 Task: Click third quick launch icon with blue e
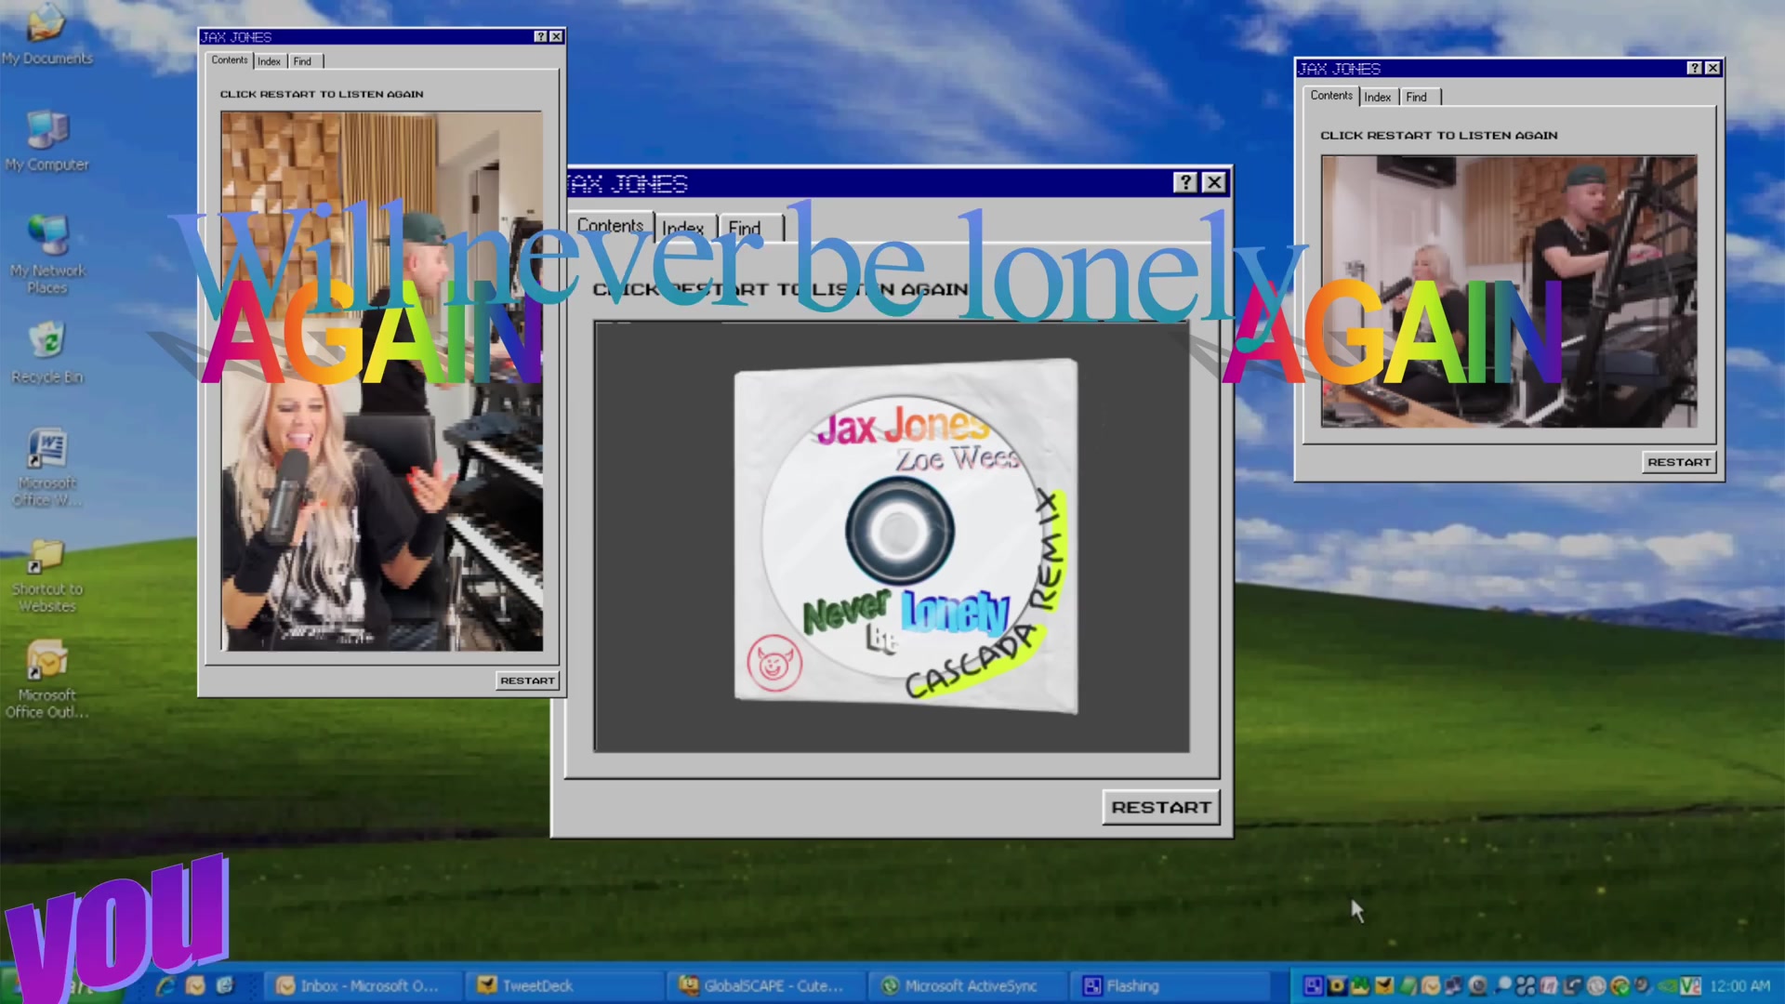[x=225, y=985]
